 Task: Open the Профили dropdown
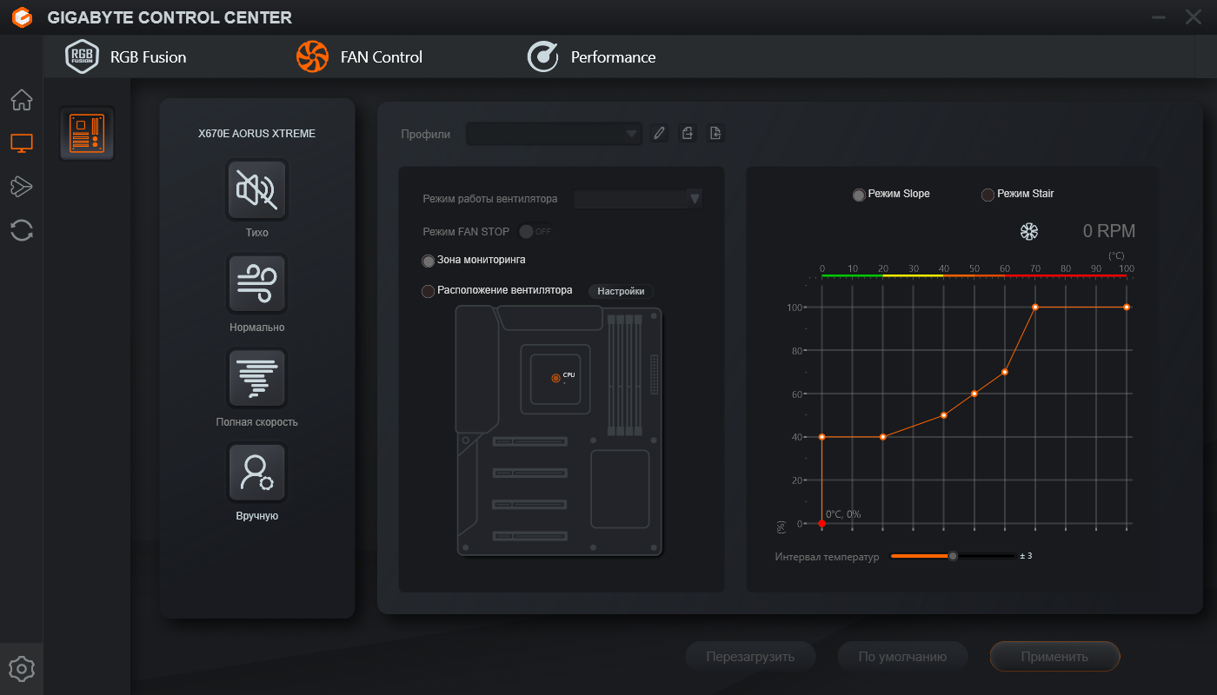(x=554, y=134)
